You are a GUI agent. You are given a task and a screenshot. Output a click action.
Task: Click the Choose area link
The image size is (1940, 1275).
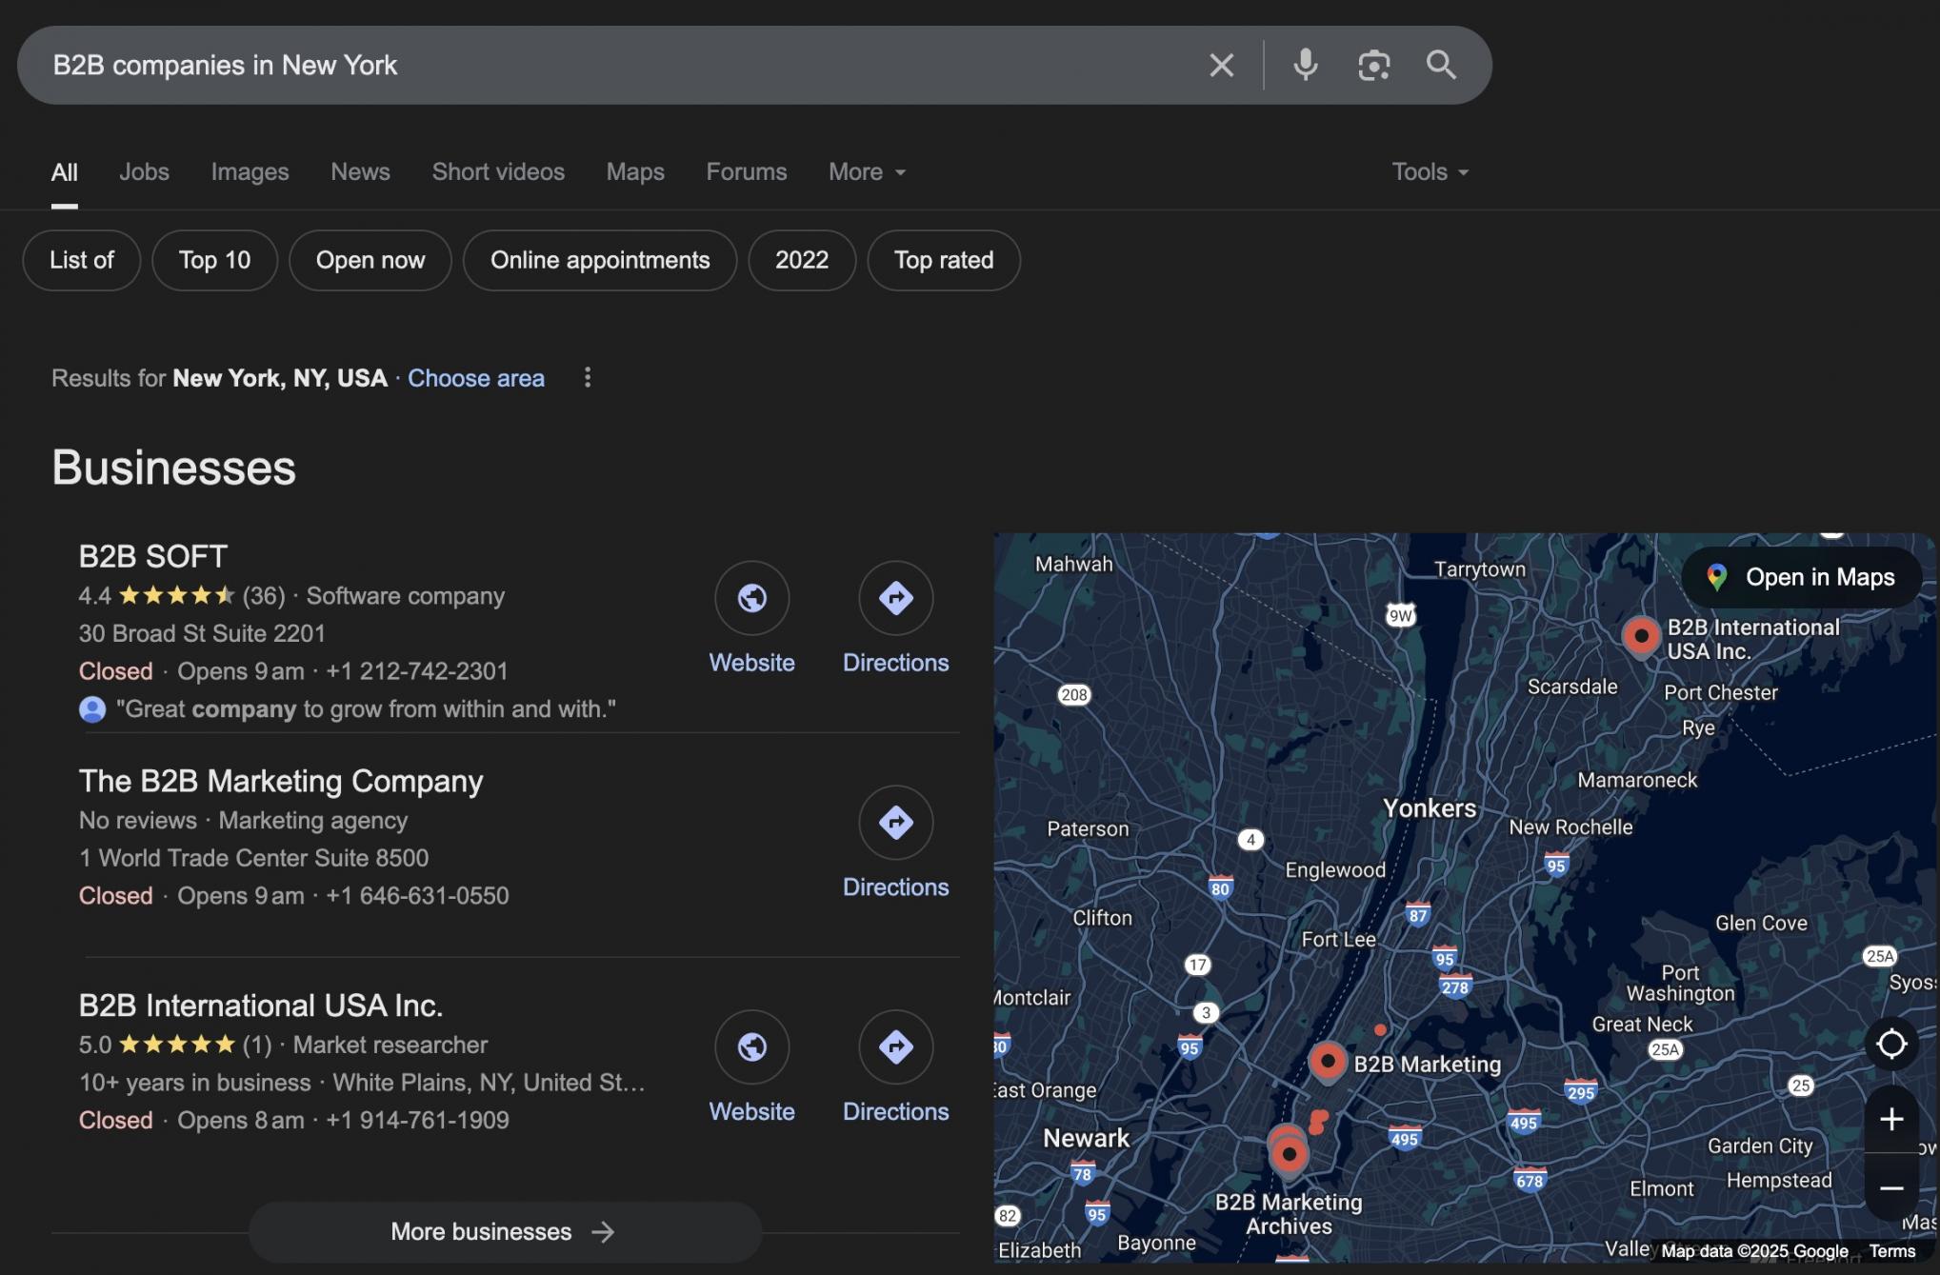(476, 379)
